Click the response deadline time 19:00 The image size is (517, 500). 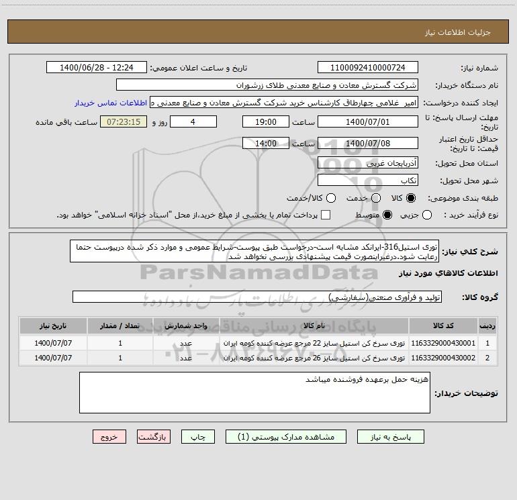266,121
